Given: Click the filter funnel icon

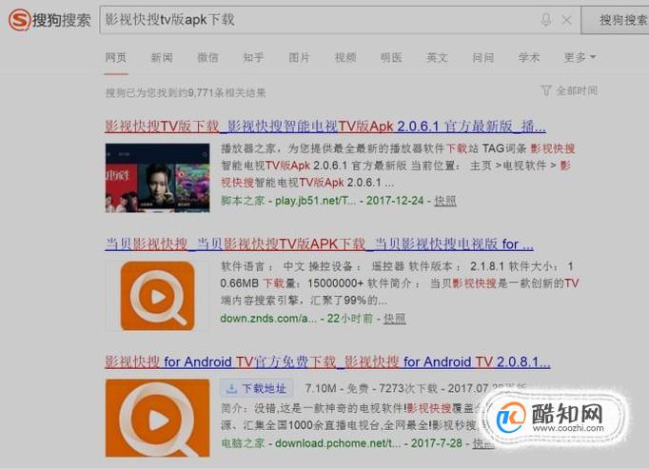Looking at the screenshot, I should click(546, 90).
